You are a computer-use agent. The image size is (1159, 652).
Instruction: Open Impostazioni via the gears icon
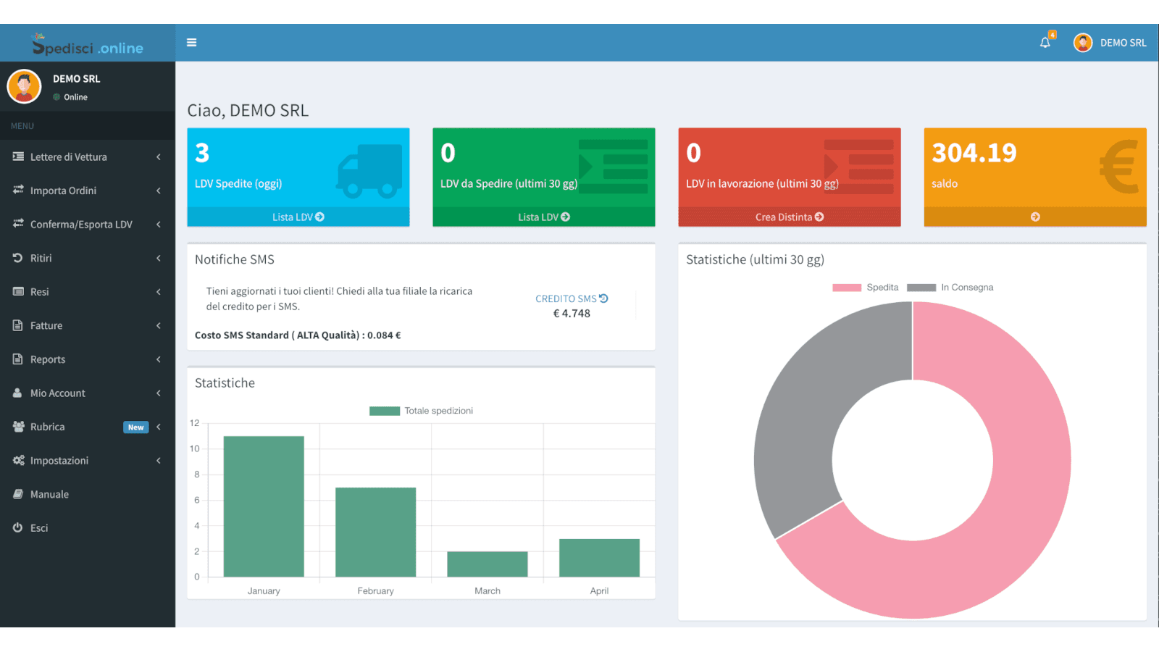coord(17,460)
